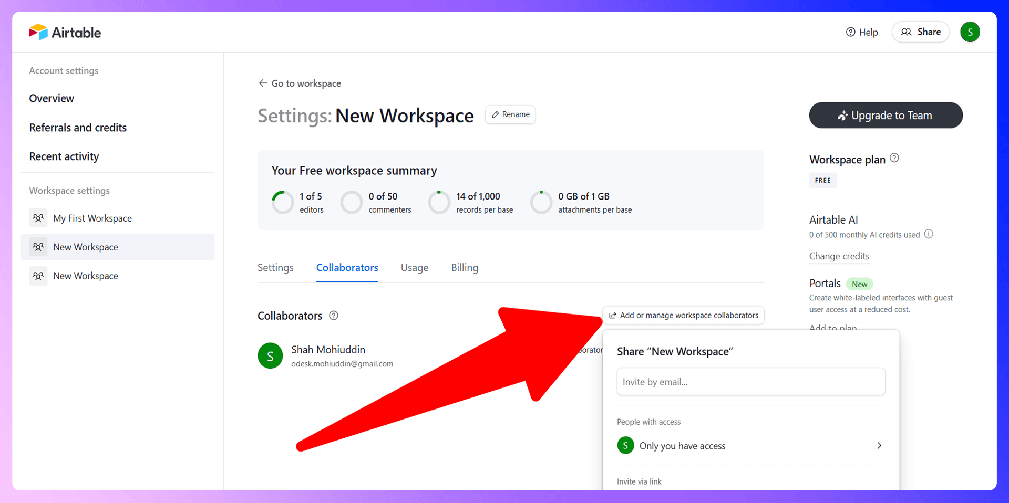
Task: Open Overview in account settings
Action: 52,98
